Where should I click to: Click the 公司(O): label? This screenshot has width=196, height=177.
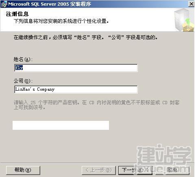point(23,81)
